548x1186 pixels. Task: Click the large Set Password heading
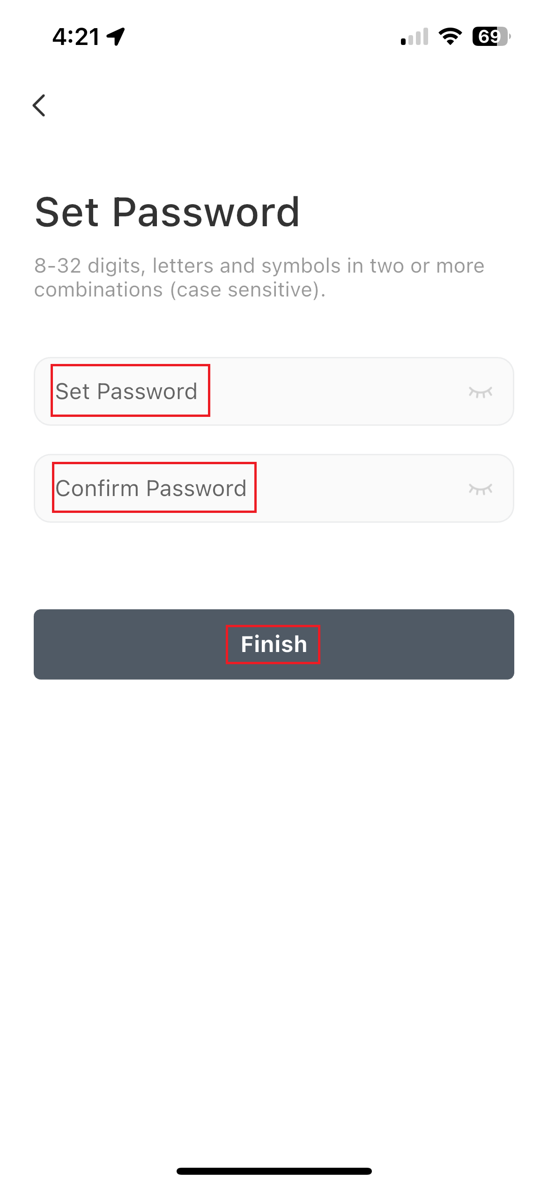pyautogui.click(x=167, y=213)
